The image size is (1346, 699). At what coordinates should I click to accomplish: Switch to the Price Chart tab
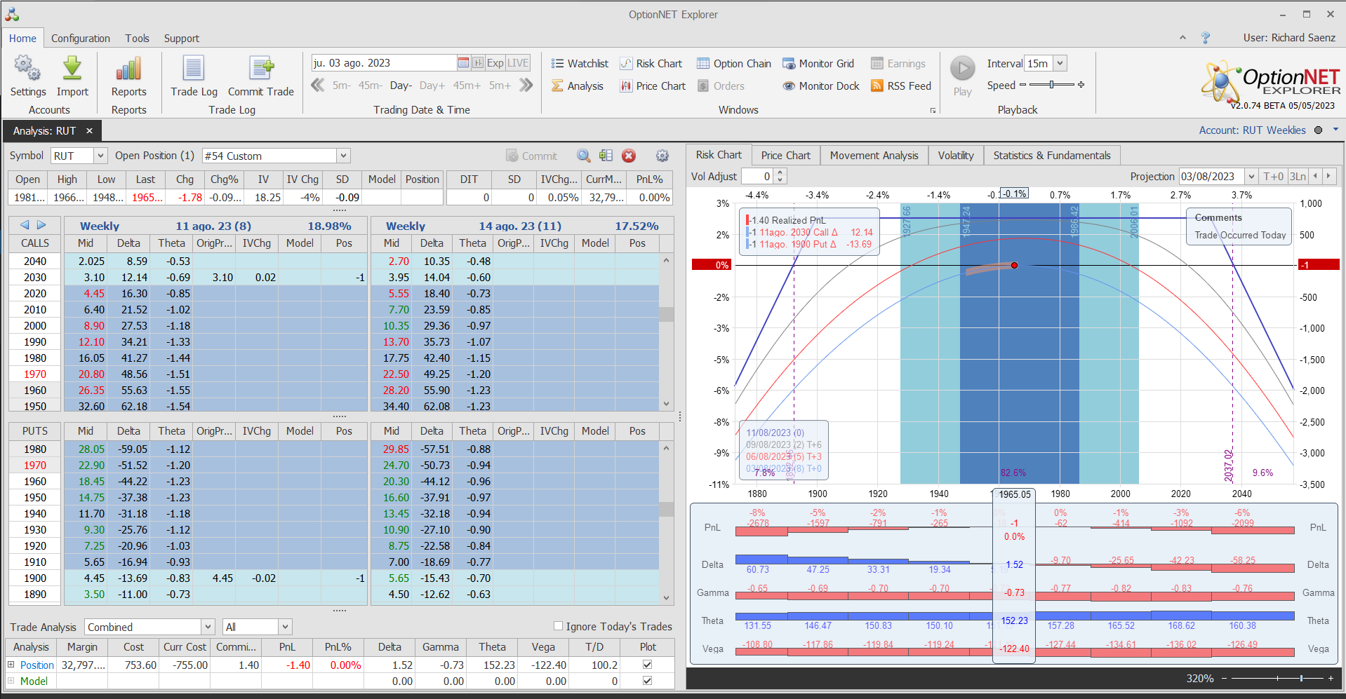785,156
